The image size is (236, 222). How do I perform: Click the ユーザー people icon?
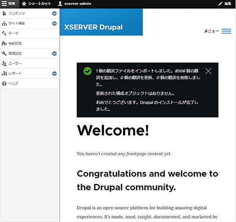(4, 64)
